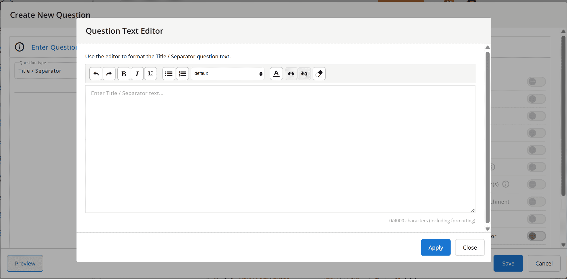The image size is (567, 279).
Task: Toggle the fourth switch in the right panel
Action: tap(536, 133)
